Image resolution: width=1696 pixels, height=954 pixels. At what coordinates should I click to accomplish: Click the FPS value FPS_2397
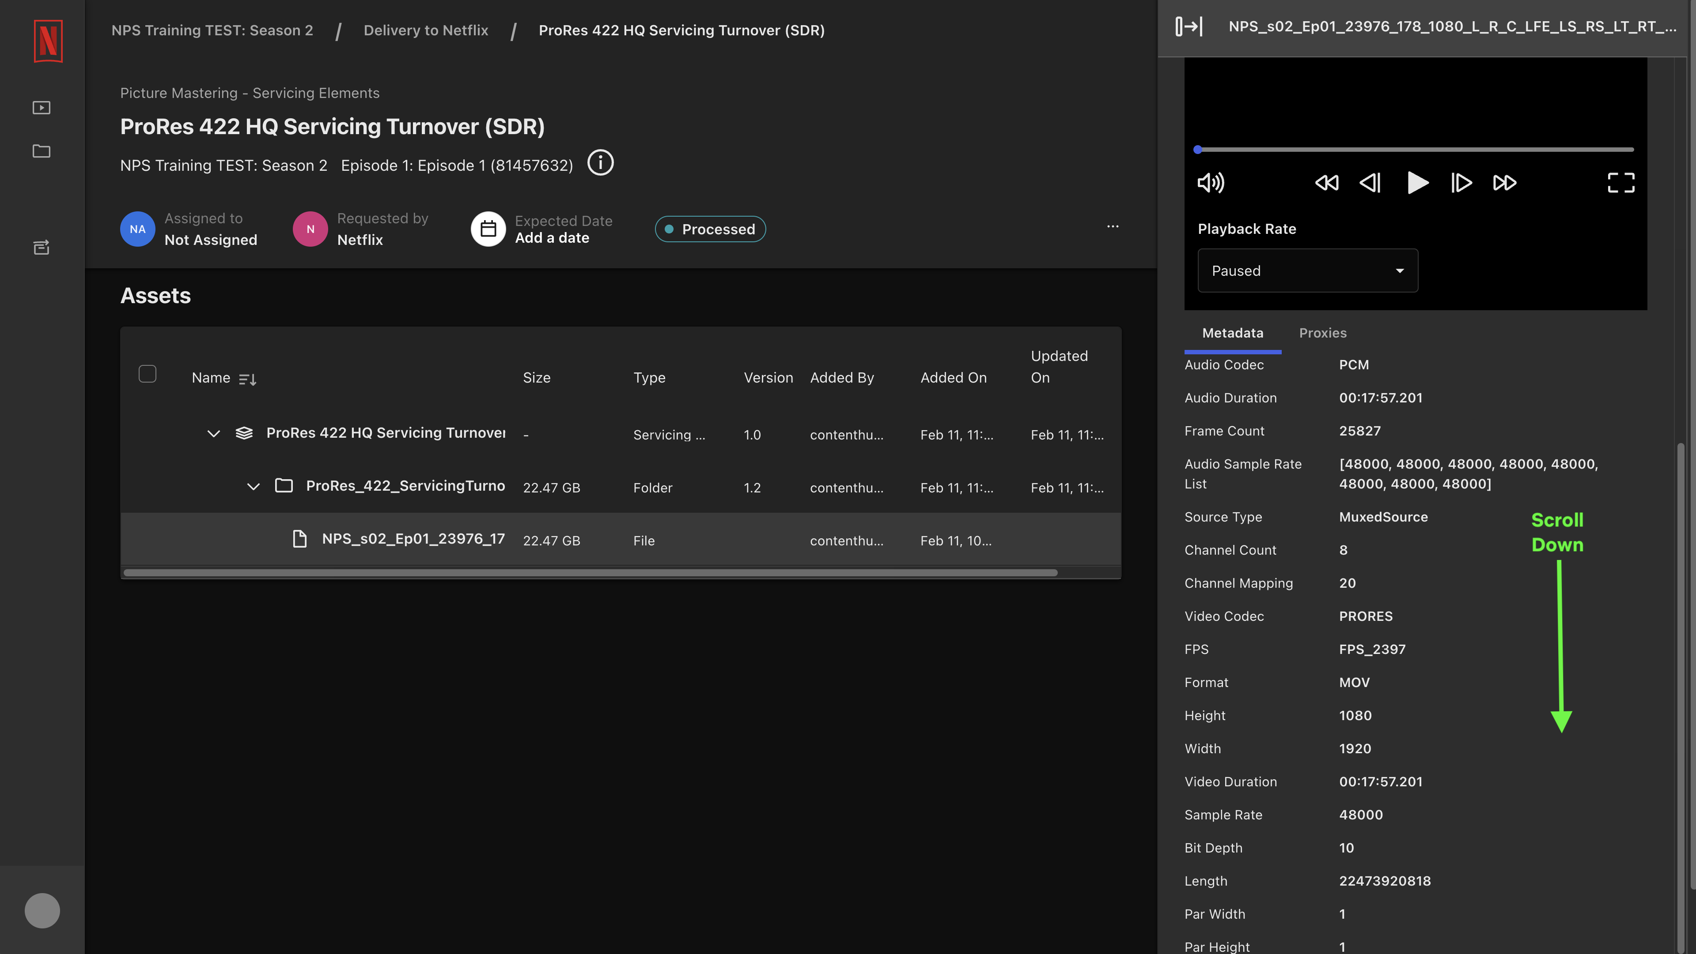(x=1372, y=650)
